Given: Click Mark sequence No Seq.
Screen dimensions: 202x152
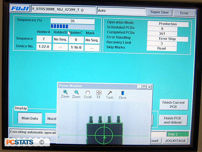Looking at the screenshot, I should [x=92, y=40].
